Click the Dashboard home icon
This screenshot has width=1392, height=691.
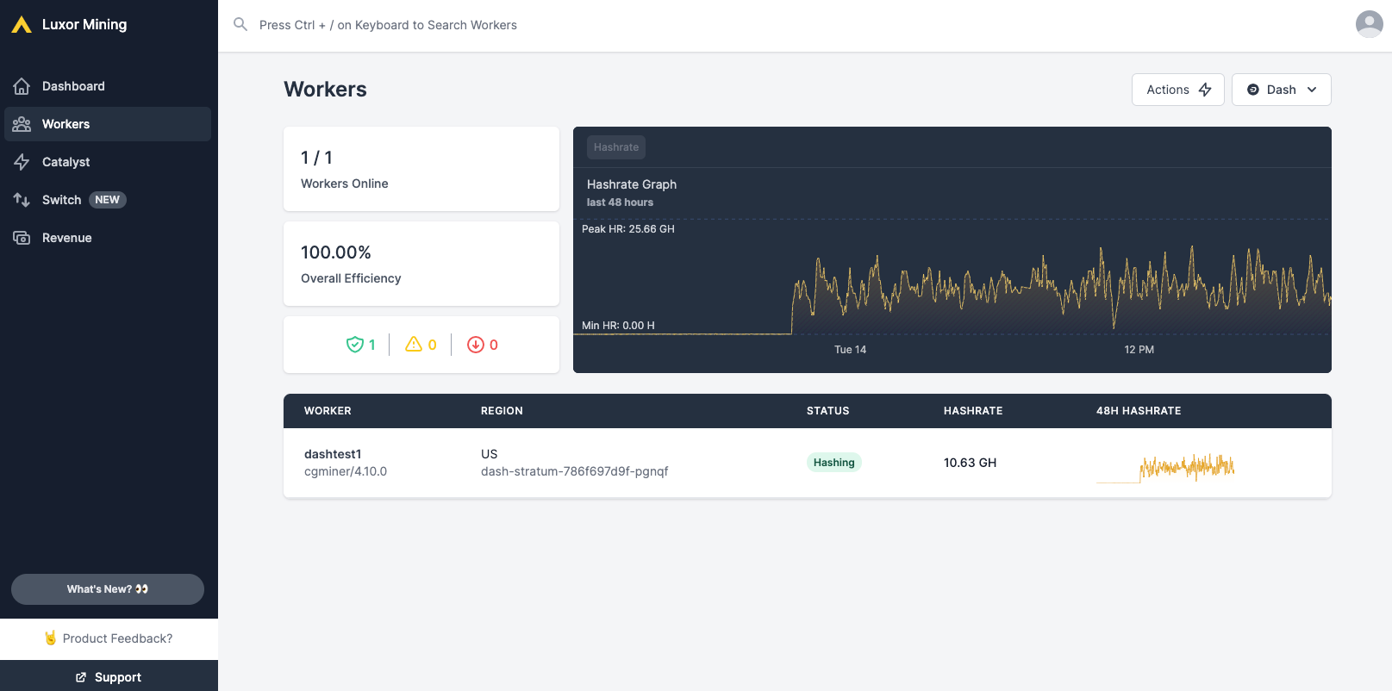point(22,86)
